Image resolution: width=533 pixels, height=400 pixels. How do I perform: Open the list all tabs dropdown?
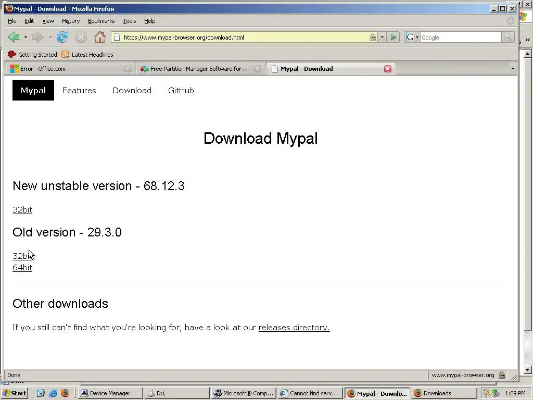[x=513, y=68]
